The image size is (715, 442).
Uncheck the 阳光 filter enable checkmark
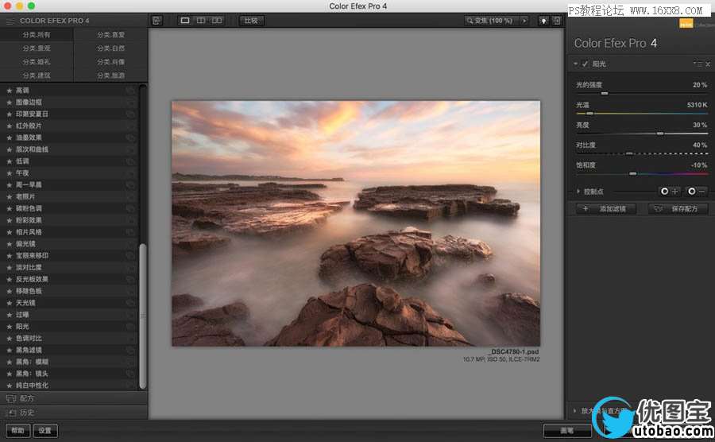[x=585, y=64]
